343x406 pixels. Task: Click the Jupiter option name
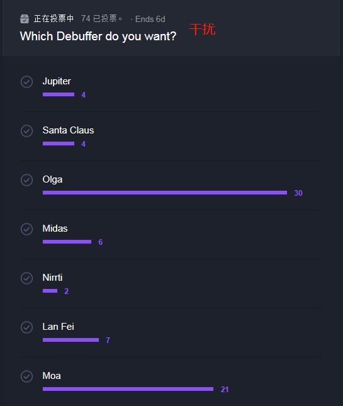coord(57,82)
